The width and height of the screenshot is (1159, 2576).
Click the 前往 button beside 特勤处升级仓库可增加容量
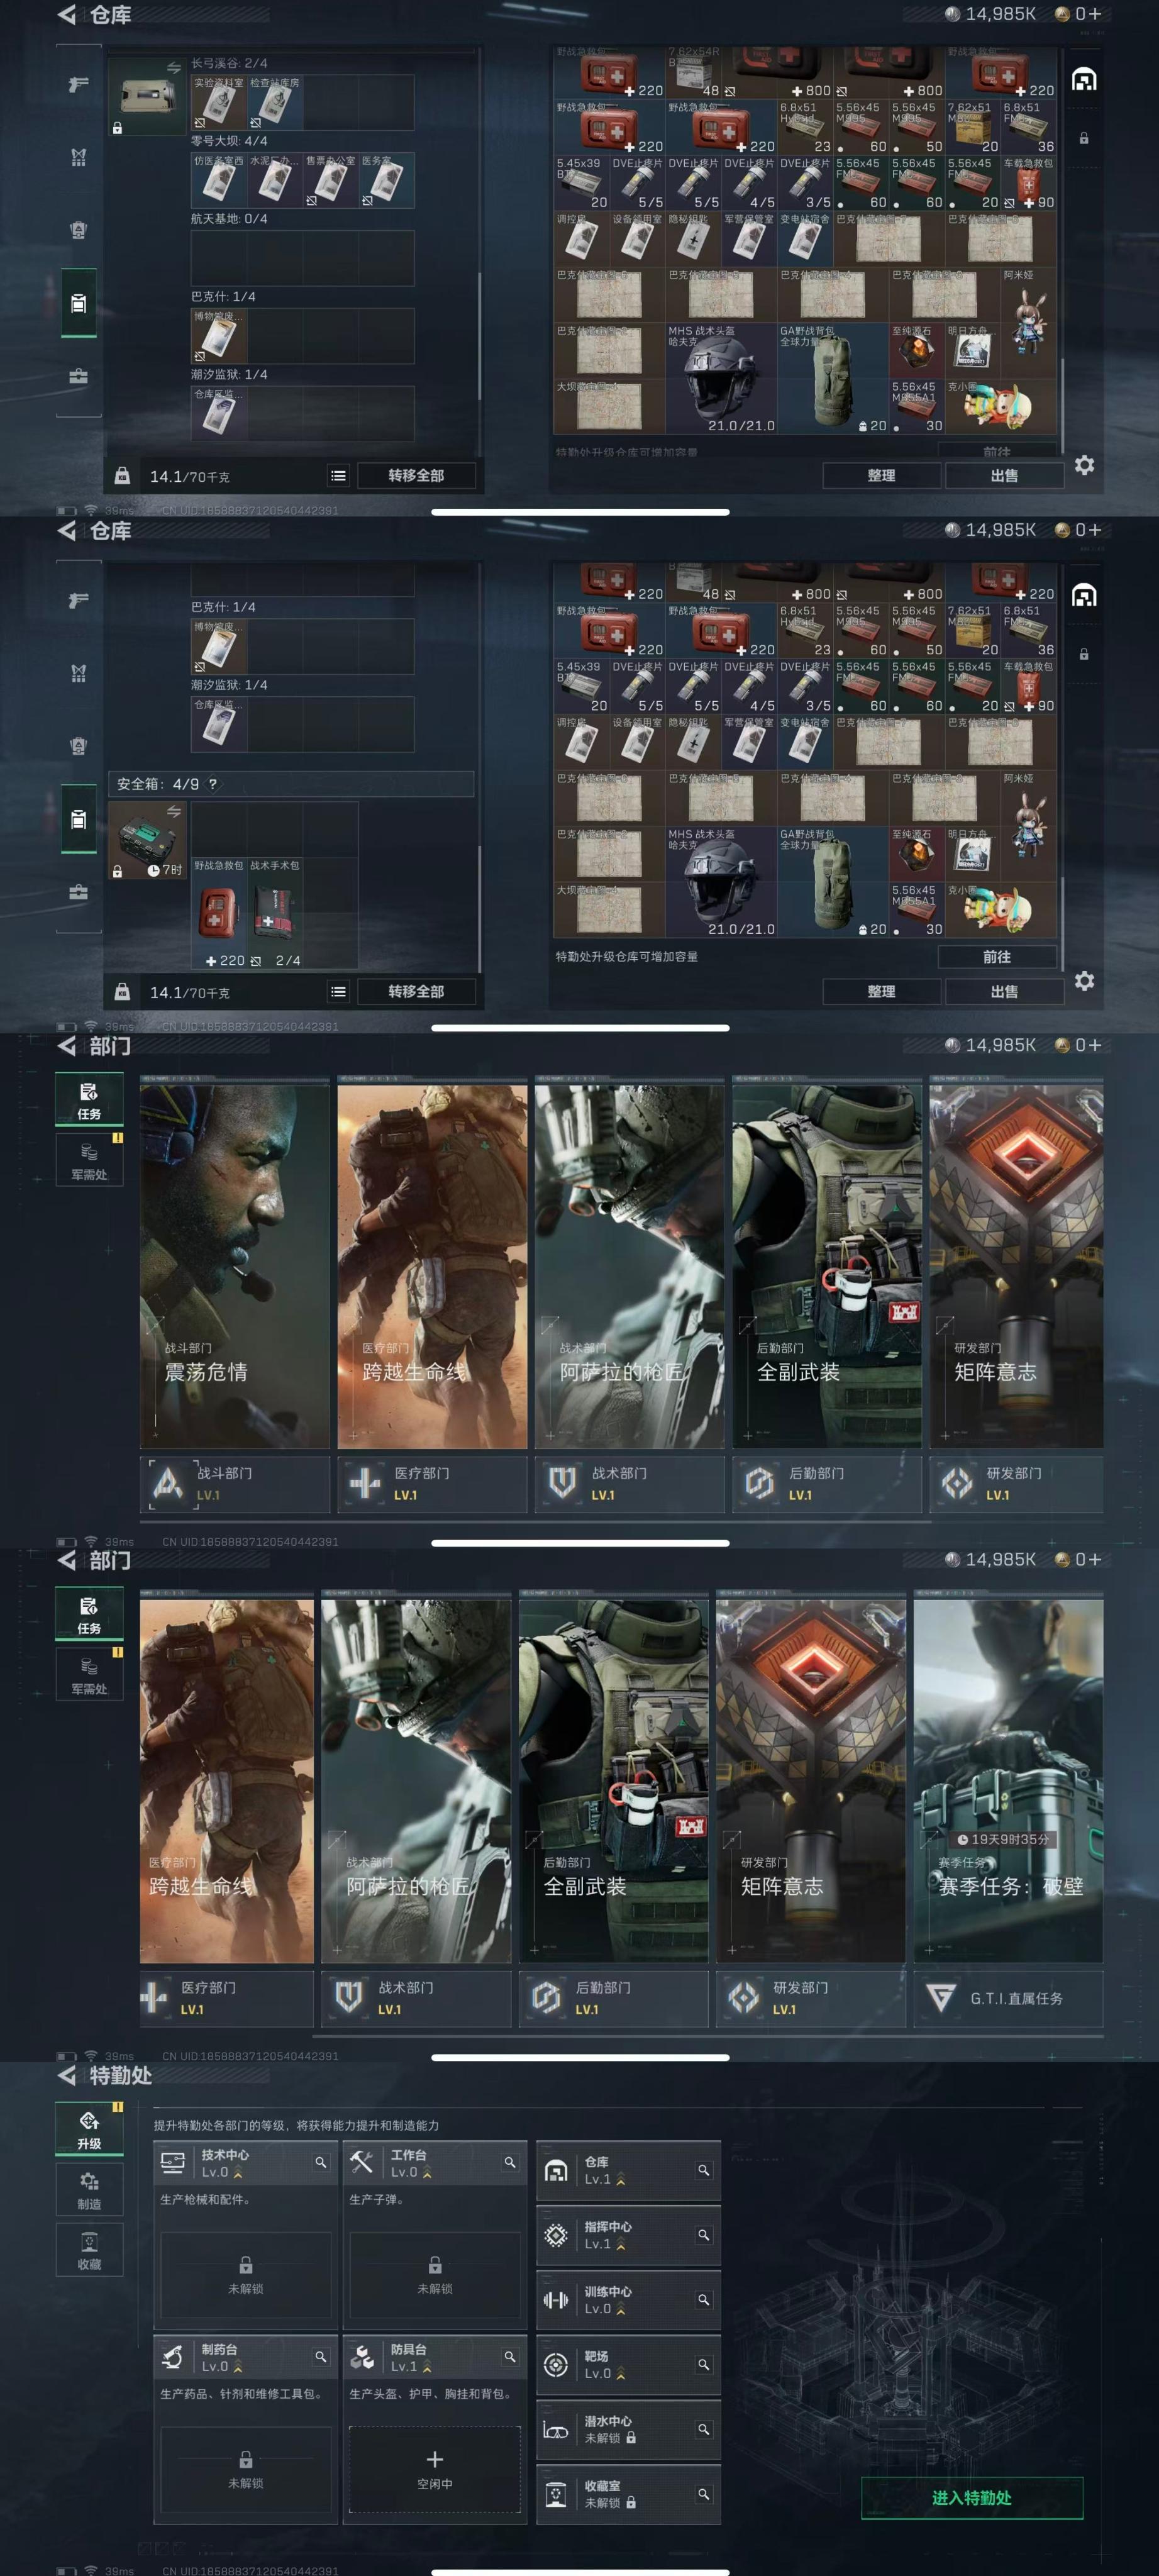(x=997, y=957)
